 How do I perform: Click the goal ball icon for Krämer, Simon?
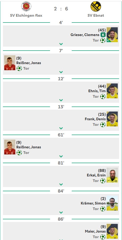click(x=103, y=209)
